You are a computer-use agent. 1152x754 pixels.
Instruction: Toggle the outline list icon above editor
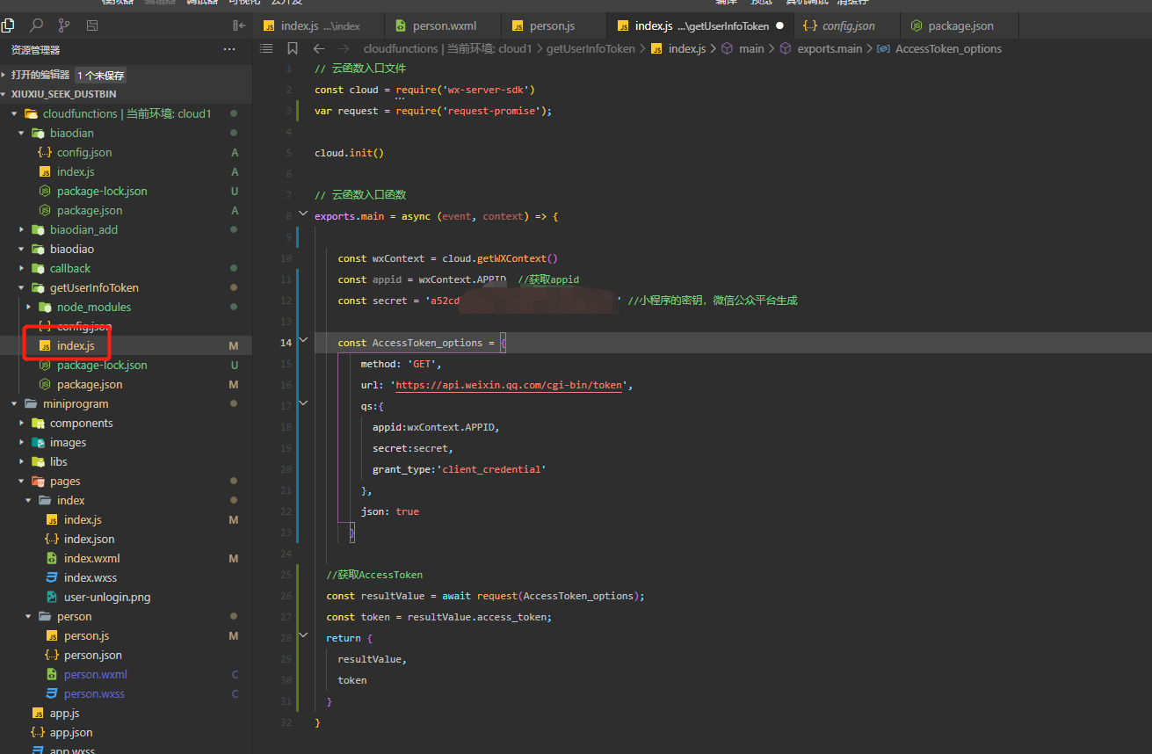[x=266, y=48]
